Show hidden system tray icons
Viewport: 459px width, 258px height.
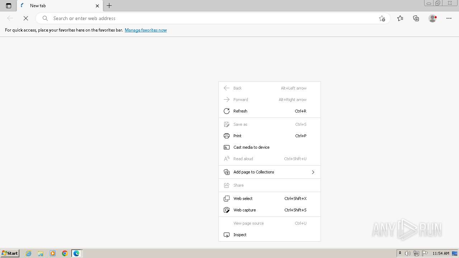(400, 253)
